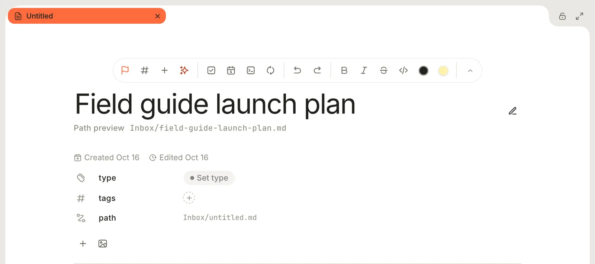Collapse the toolbar with the chevron
Image resolution: width=595 pixels, height=264 pixels.
[470, 70]
